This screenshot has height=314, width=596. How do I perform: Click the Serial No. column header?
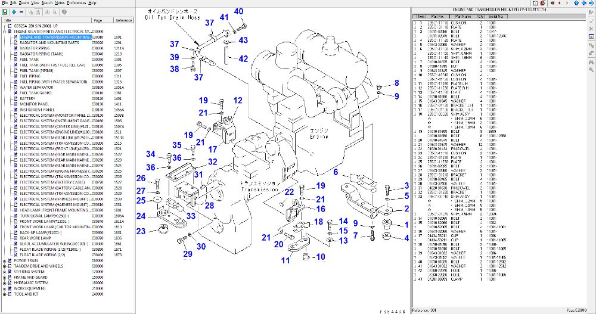point(496,16)
